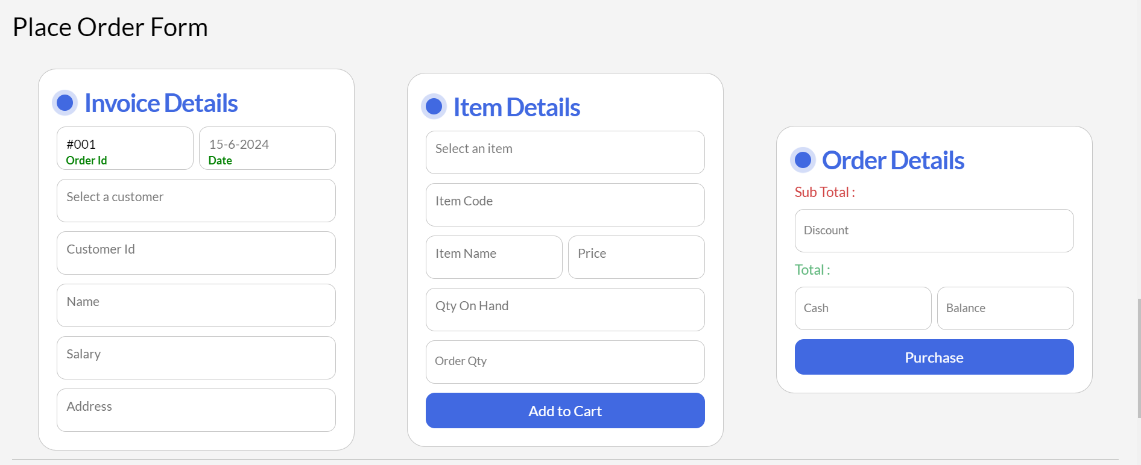The image size is (1141, 465).
Task: Click the blue circle icon beside Order Details
Action: [803, 160]
